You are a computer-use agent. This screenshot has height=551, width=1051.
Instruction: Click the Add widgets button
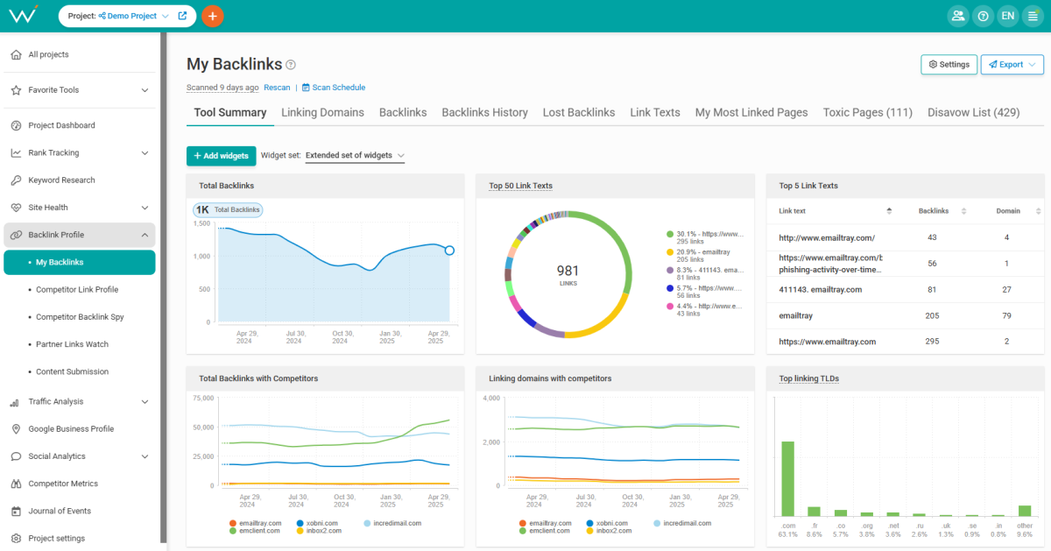click(x=221, y=156)
